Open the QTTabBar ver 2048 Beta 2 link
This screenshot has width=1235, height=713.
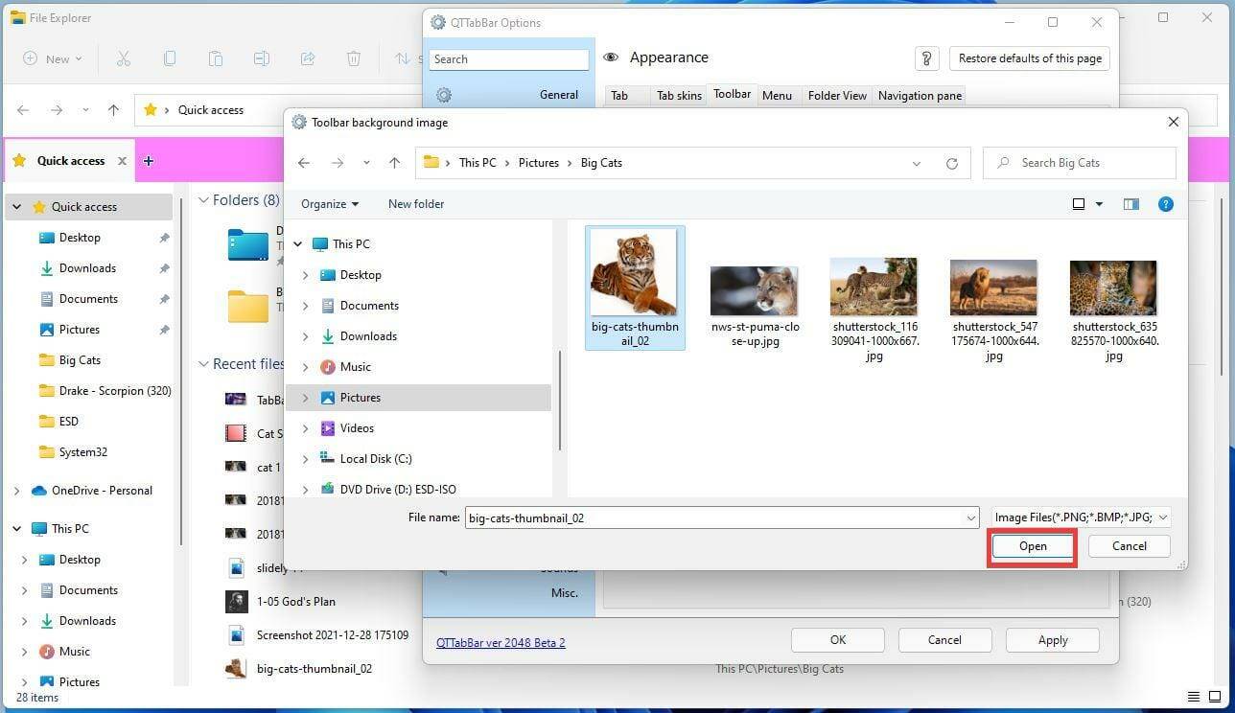[x=501, y=642]
